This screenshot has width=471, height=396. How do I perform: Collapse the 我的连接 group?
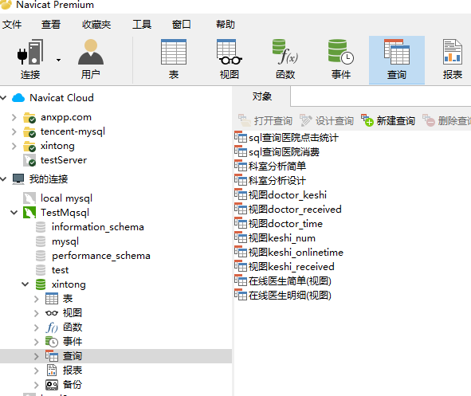[x=3, y=179]
